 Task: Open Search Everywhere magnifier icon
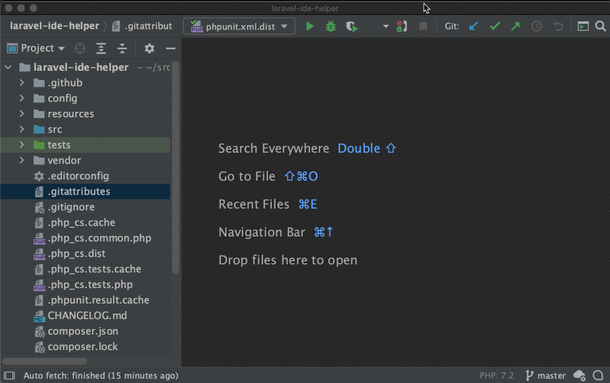[x=601, y=27]
